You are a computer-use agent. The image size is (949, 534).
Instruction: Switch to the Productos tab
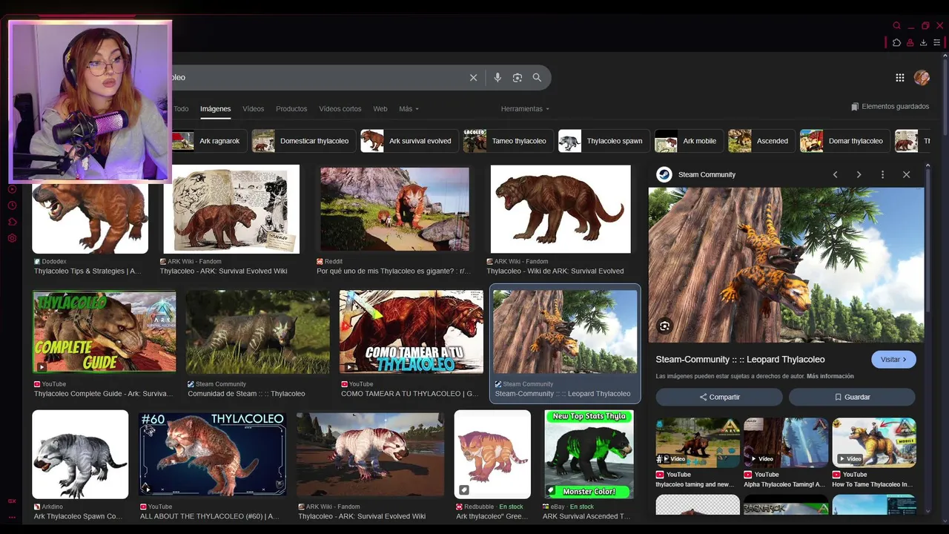coord(291,109)
